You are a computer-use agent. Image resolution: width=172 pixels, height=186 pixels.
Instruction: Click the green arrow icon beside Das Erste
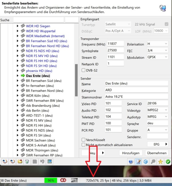coord(23,76)
